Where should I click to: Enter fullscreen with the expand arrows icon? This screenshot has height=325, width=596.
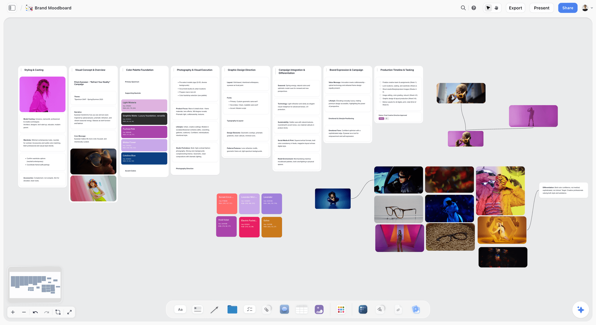[69, 312]
